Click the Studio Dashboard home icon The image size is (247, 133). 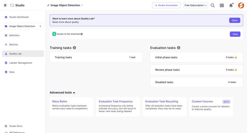(6, 17)
